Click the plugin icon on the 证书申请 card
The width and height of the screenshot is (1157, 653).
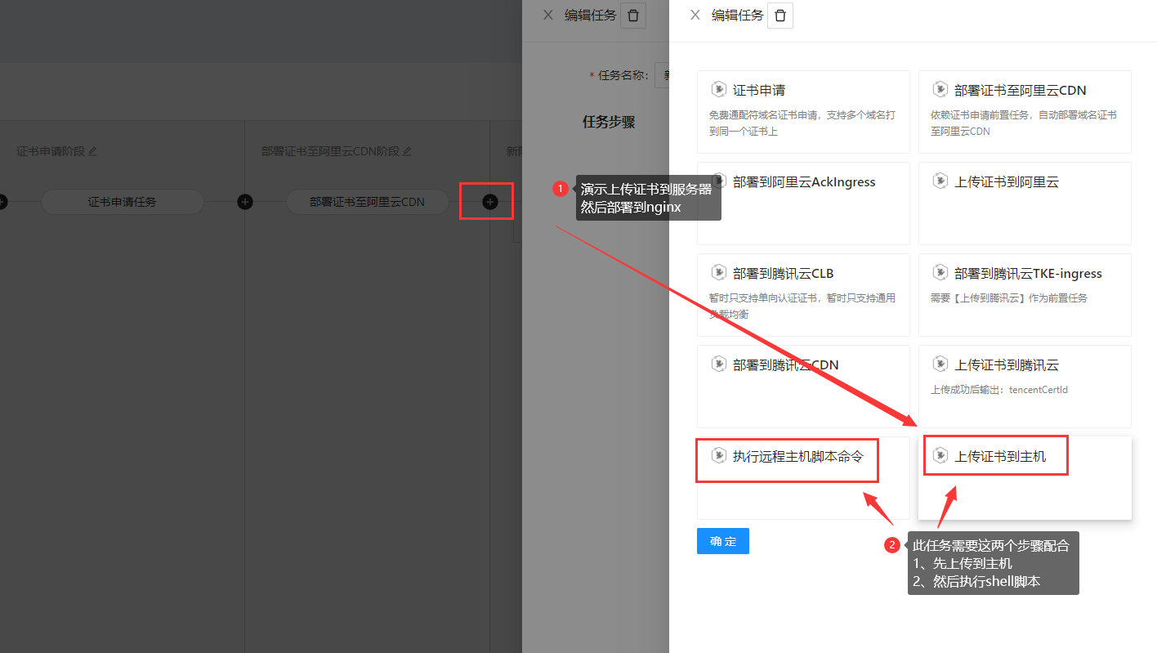tap(719, 90)
